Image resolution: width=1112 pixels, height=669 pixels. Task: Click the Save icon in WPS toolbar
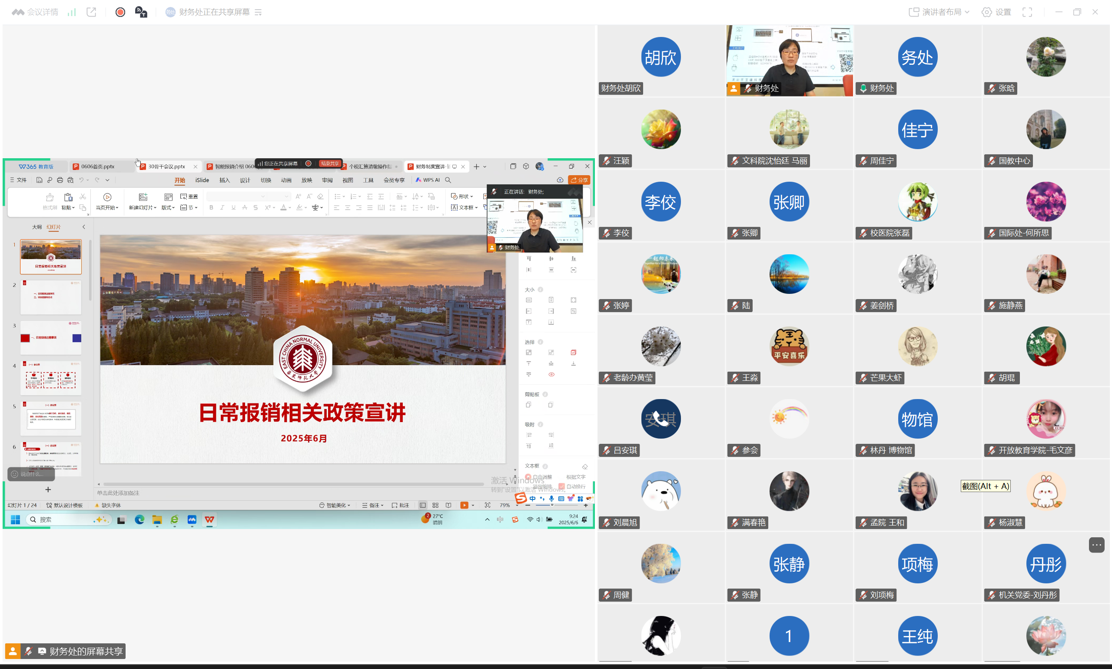point(39,180)
